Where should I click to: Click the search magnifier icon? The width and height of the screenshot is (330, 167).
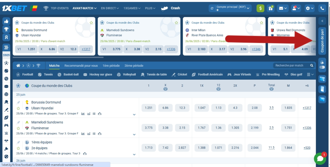tap(312, 65)
